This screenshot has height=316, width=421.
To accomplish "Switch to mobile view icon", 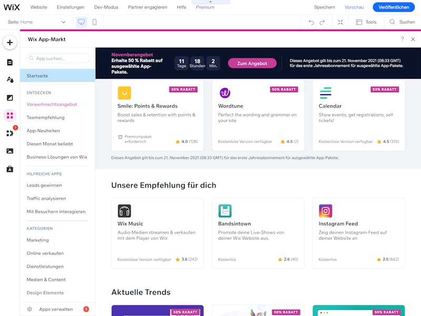I will 95,22.
